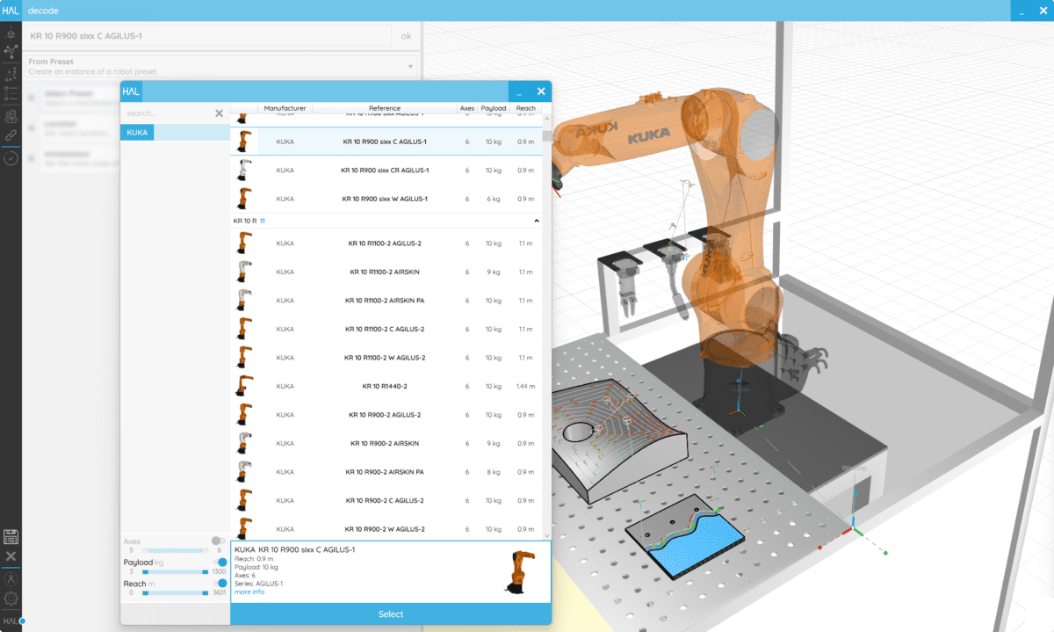Click thumbnail of KR 10 R900-2 AIRSKIN row

click(245, 443)
